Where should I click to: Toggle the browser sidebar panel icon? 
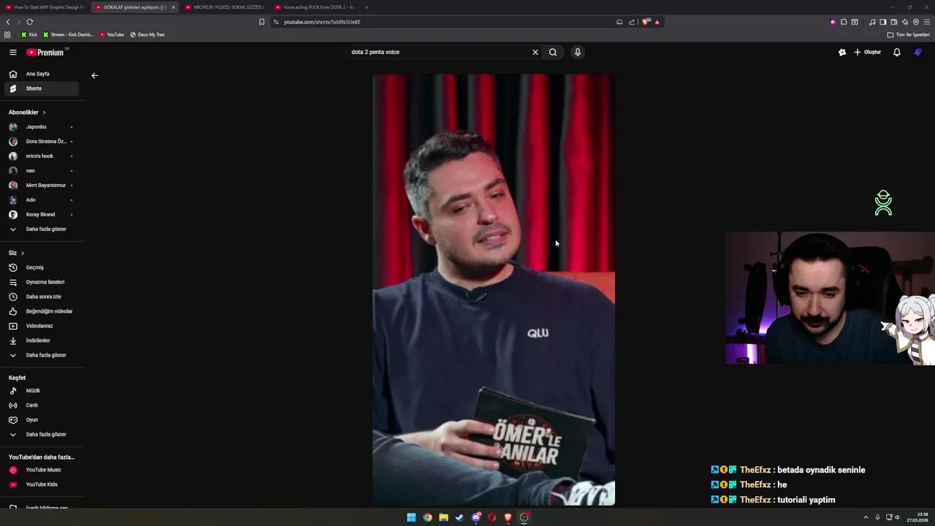click(883, 22)
